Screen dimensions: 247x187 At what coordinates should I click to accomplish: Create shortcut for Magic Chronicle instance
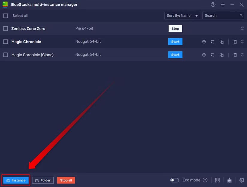point(213,42)
